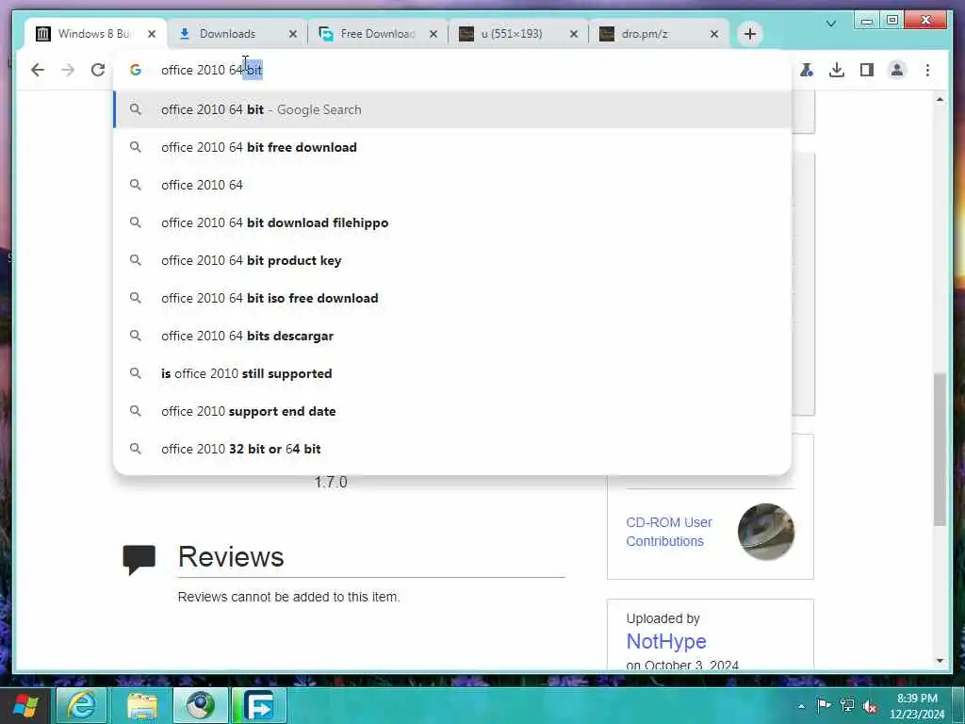Click 'Reviews cannot be added to this item.' text
Image resolution: width=965 pixels, height=724 pixels.
click(x=288, y=597)
